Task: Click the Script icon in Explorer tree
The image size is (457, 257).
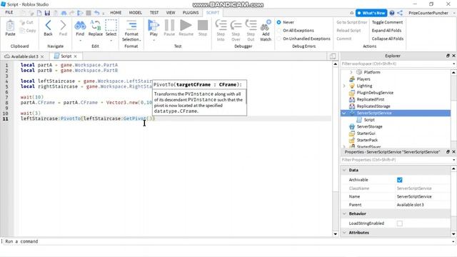Action: [x=359, y=120]
